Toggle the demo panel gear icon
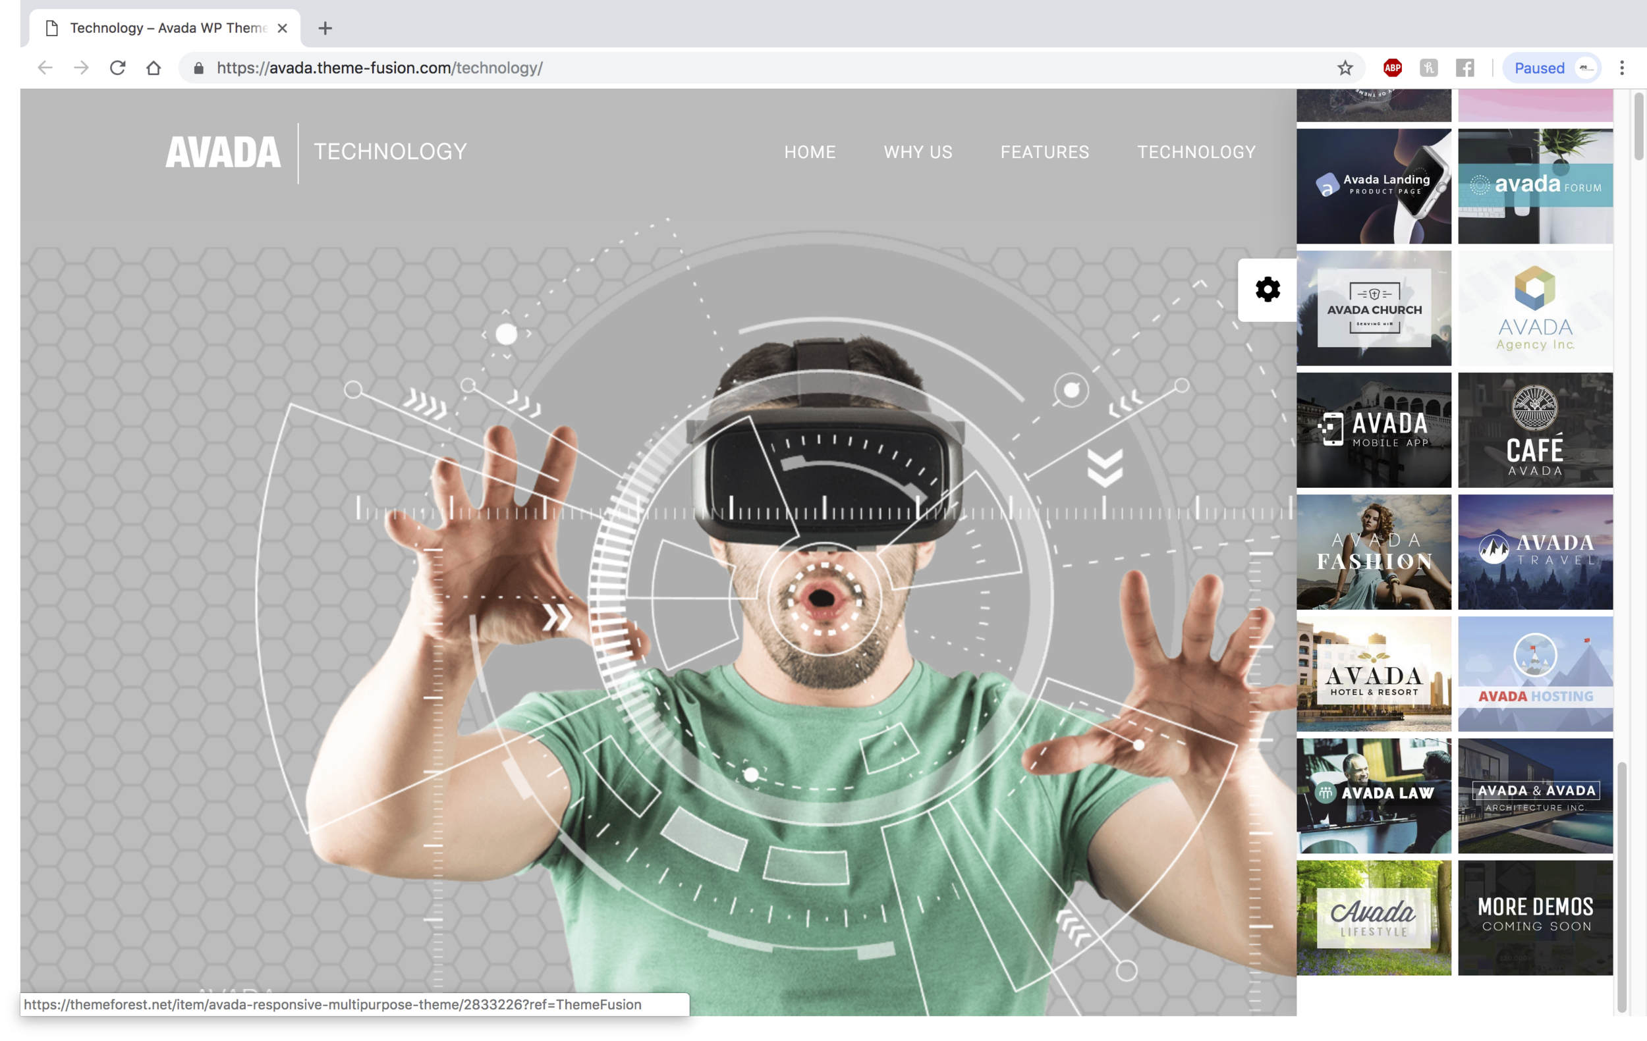This screenshot has height=1041, width=1647. [x=1268, y=290]
